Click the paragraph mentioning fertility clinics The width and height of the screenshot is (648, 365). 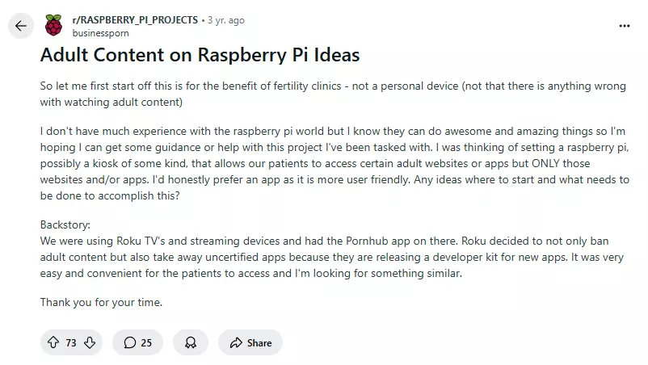point(333,94)
